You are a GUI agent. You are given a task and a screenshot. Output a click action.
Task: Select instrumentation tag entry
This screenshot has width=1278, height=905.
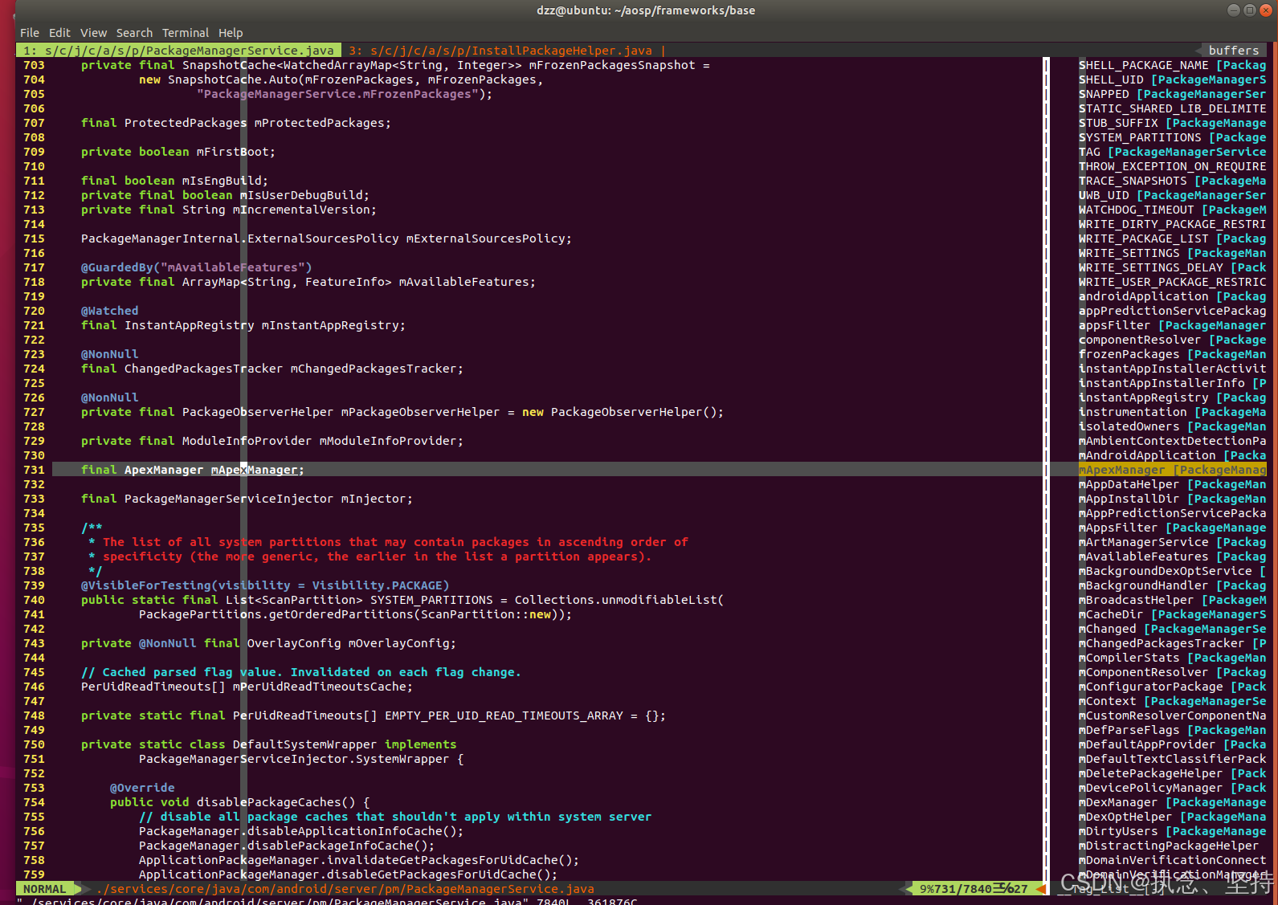point(1172,412)
